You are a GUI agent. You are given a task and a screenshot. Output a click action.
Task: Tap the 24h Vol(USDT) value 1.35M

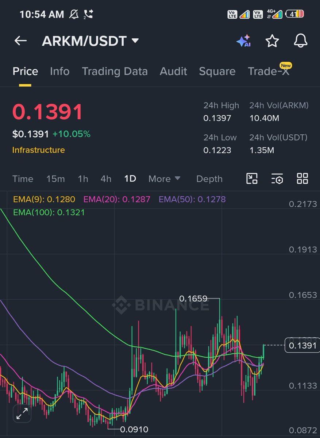click(x=262, y=150)
